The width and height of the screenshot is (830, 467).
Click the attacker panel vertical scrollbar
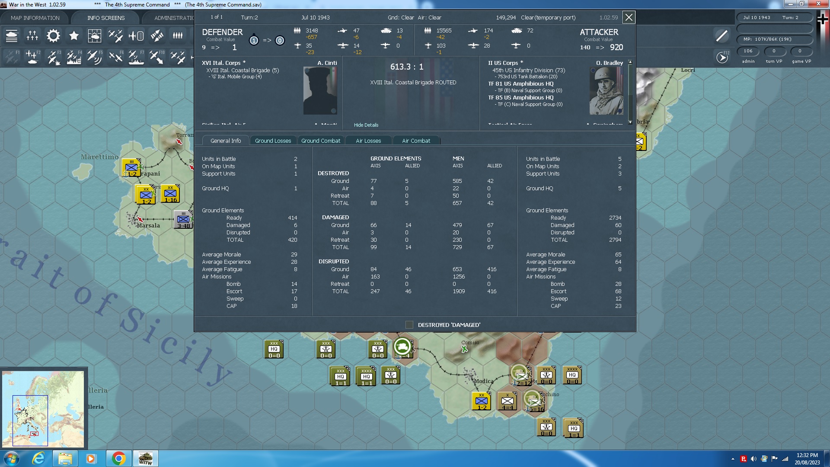coord(630,93)
